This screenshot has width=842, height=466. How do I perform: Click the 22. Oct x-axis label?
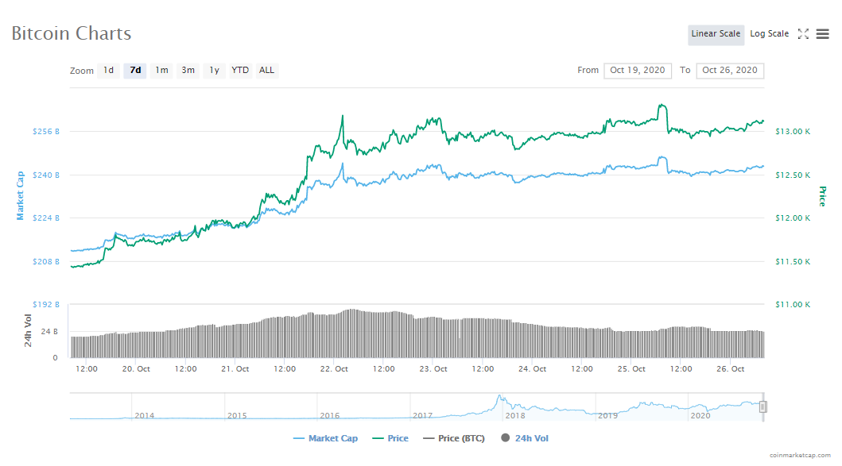point(334,369)
